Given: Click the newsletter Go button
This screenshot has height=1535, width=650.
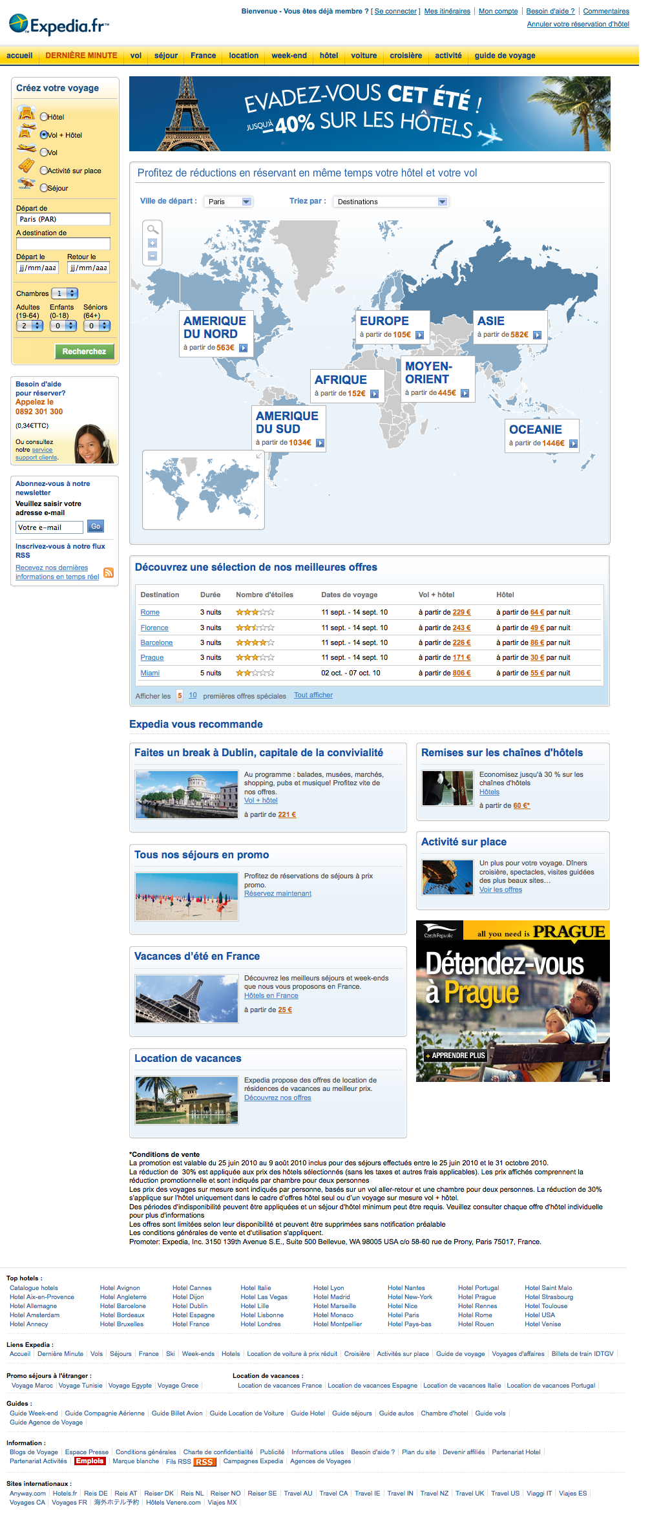Looking at the screenshot, I should pyautogui.click(x=96, y=527).
